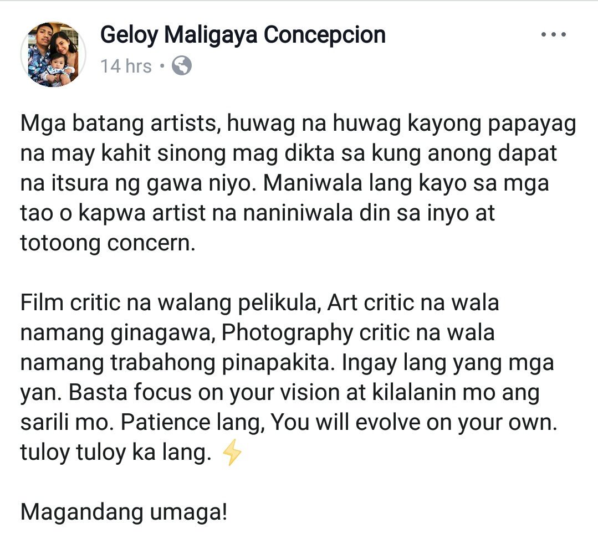The width and height of the screenshot is (598, 544).
Task: Click the lightning bolt emoji
Action: [x=232, y=452]
